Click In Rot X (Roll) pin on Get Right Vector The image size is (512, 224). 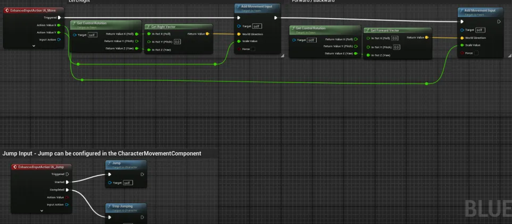149,34
